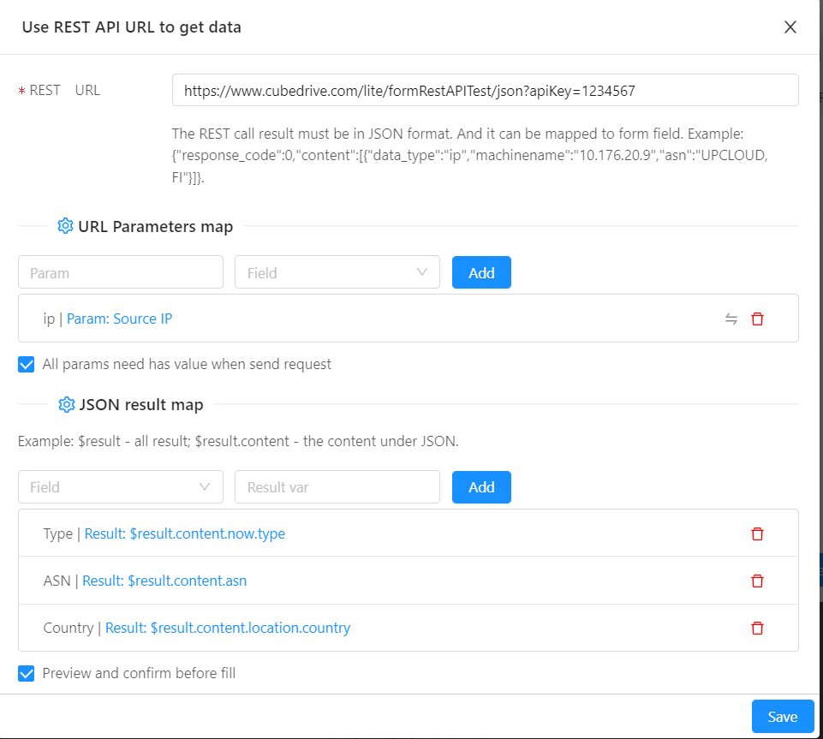Expand the Field dropdown in JSON result map
The height and width of the screenshot is (739, 823).
coord(121,487)
